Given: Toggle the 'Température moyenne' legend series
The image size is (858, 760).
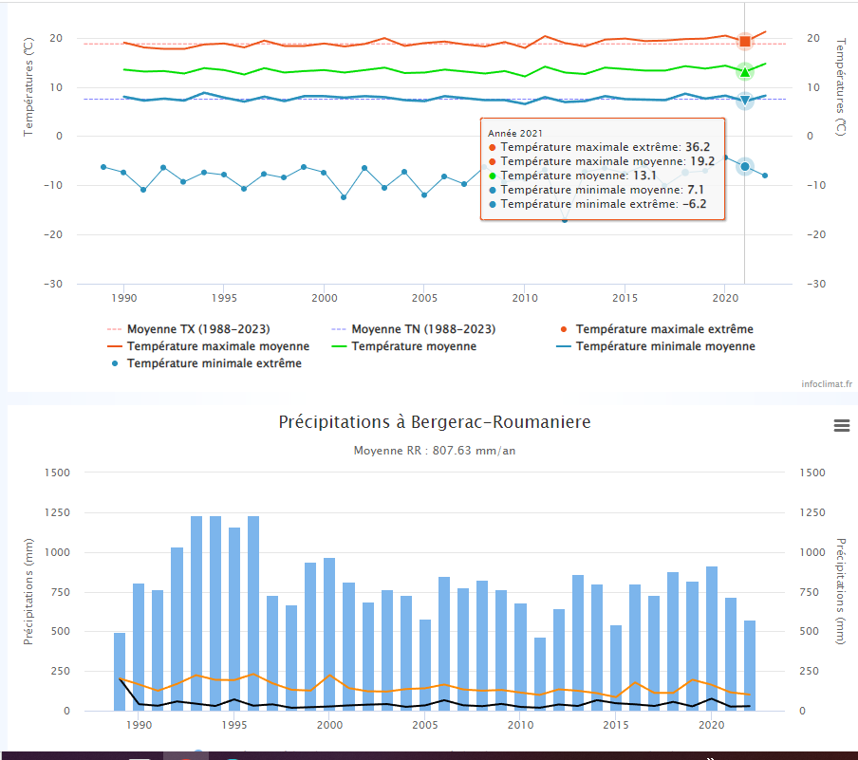Looking at the screenshot, I should (403, 346).
